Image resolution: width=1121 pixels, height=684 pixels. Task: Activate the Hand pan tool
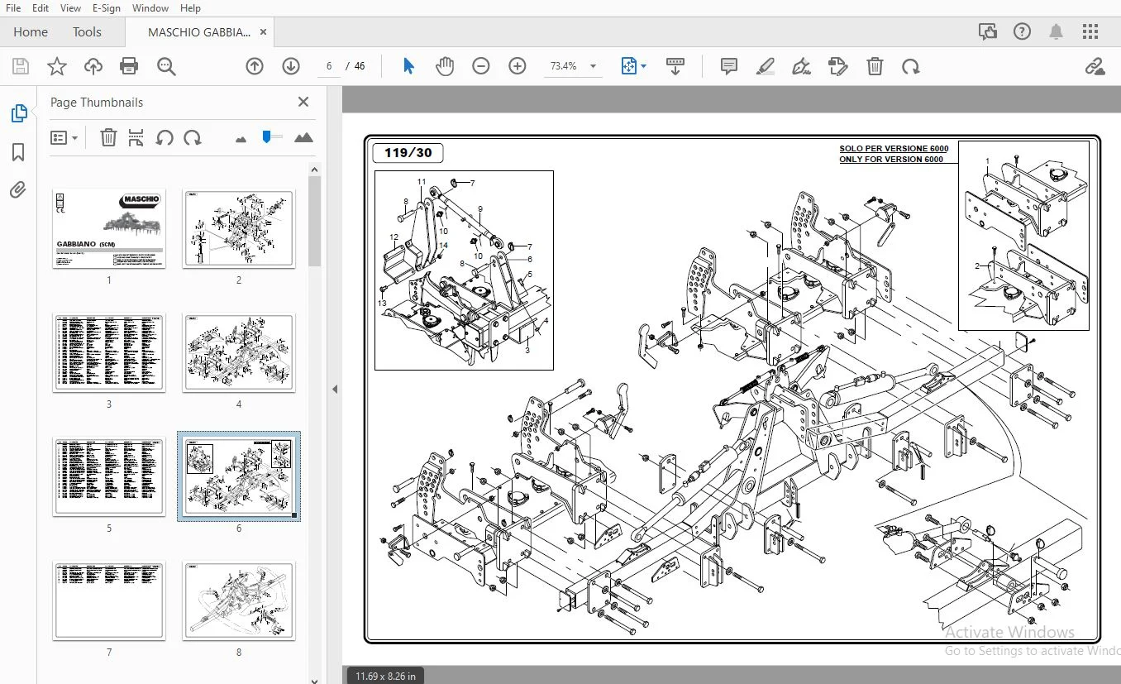pyautogui.click(x=445, y=66)
